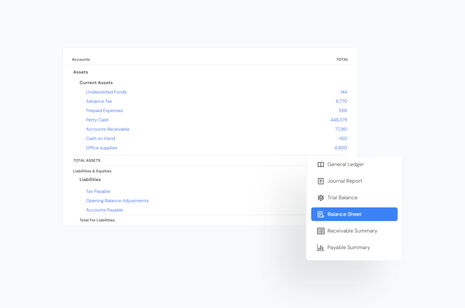The width and height of the screenshot is (465, 308).
Task: Click the Petty Cash account link
Action: coord(97,120)
